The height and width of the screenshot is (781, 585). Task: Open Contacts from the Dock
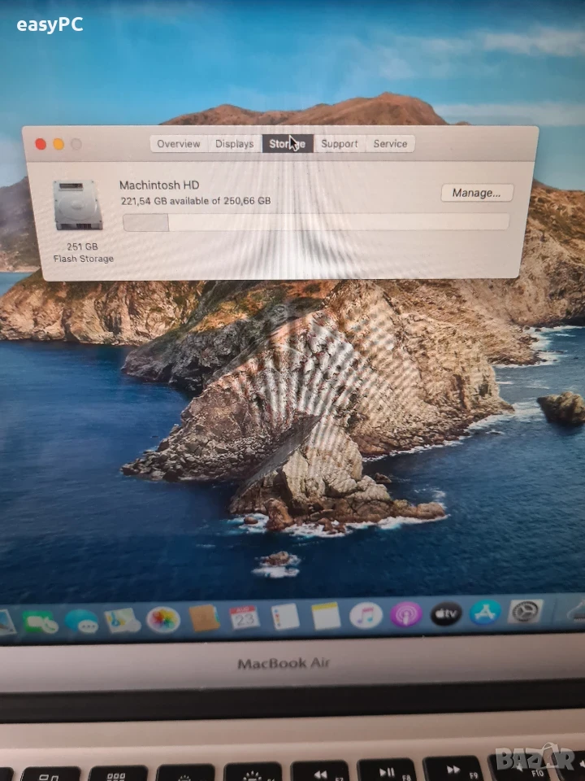[205, 618]
